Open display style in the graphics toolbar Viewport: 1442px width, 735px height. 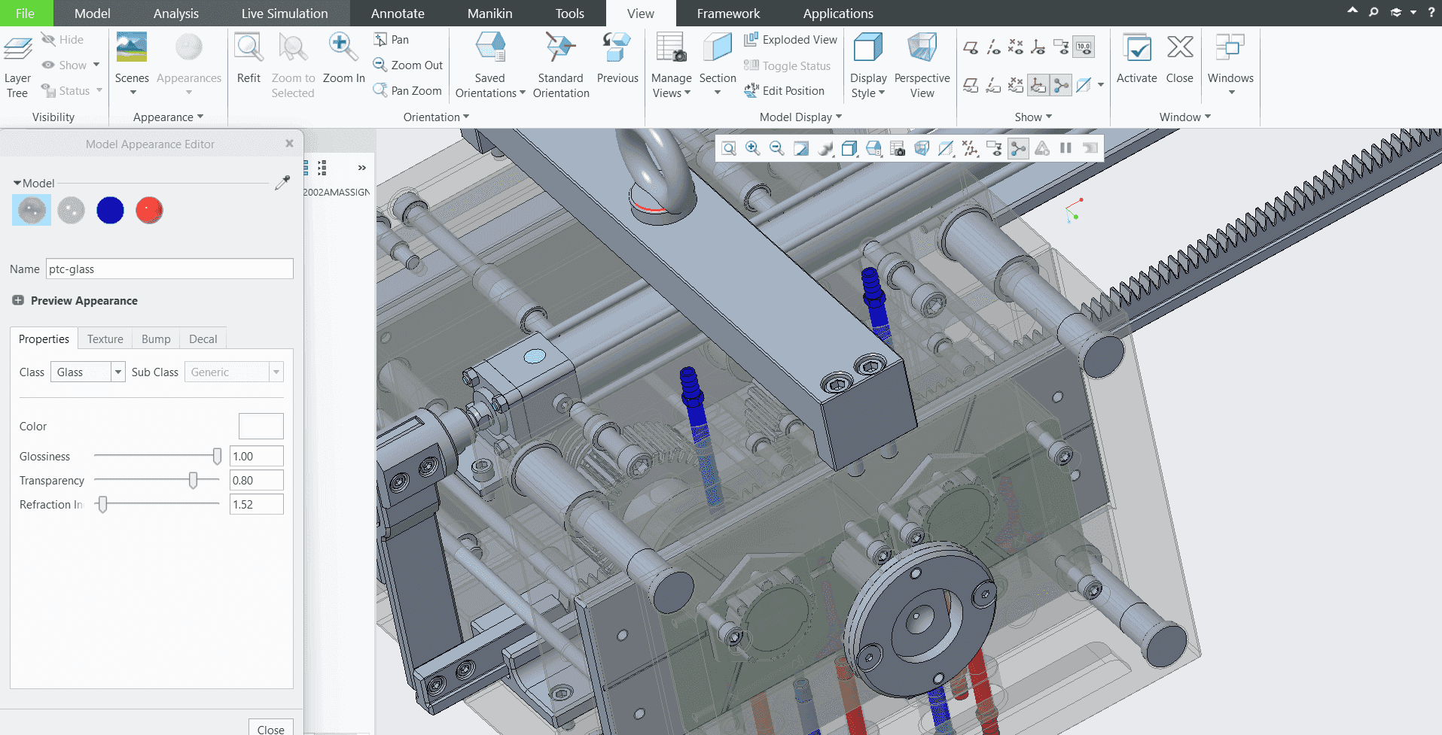point(849,148)
